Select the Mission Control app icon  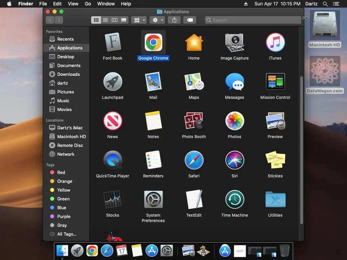275,81
